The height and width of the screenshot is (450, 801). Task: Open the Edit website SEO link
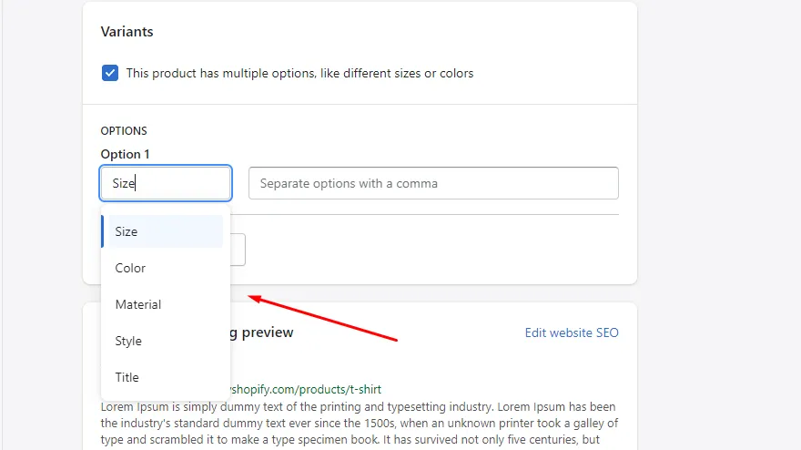pos(572,332)
